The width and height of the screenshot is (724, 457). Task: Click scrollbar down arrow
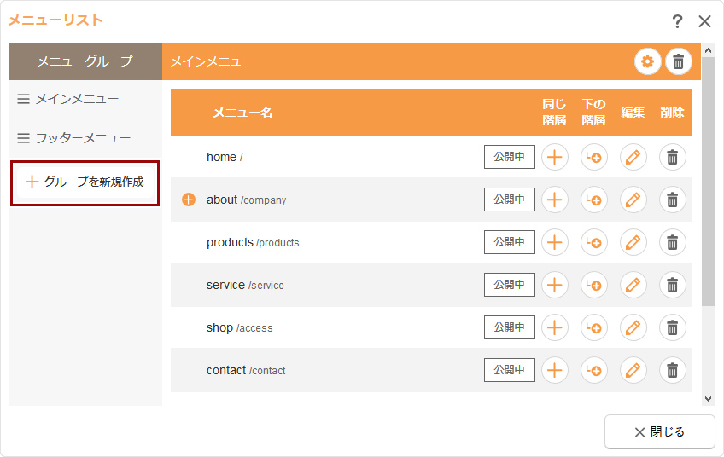(x=708, y=399)
